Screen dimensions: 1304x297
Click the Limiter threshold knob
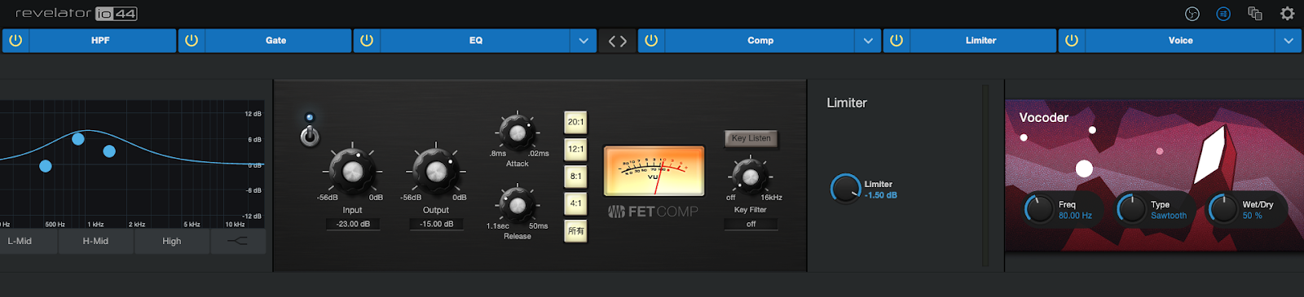coord(845,189)
